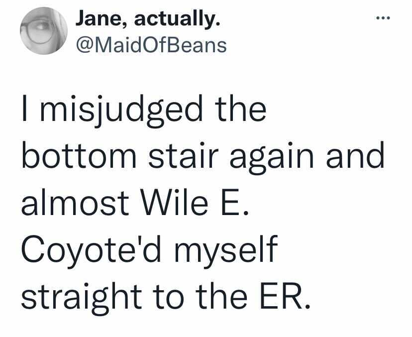Visit the @MaidOfBeans handle

coord(151,45)
